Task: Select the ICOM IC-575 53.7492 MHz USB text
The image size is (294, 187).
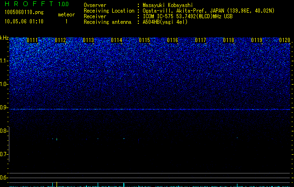Action: 187,16
